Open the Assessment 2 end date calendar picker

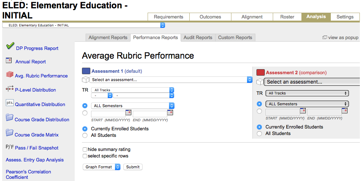344,111
